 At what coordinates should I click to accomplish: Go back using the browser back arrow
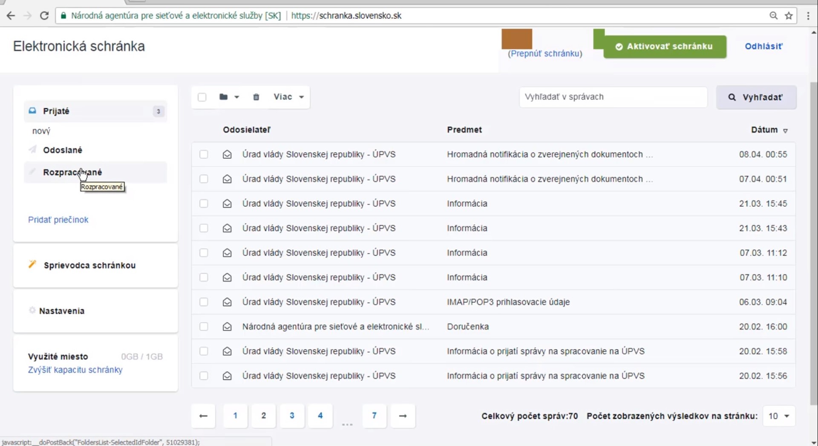click(11, 16)
